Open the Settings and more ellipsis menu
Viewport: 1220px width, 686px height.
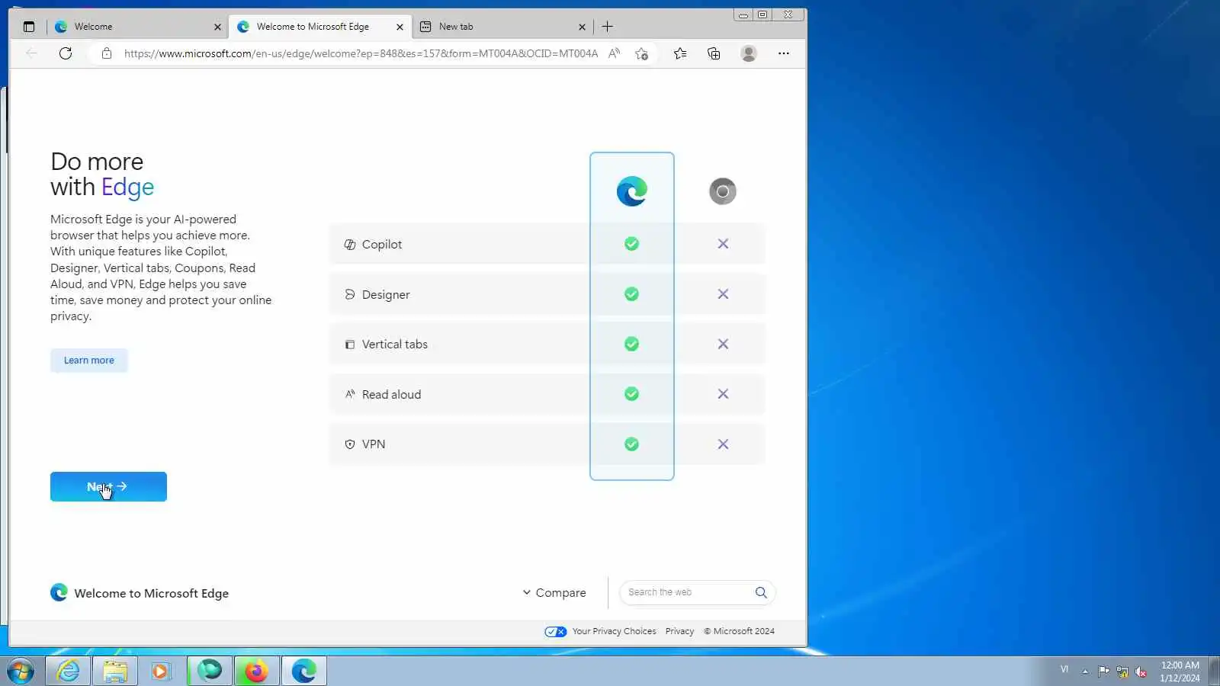coord(784,53)
